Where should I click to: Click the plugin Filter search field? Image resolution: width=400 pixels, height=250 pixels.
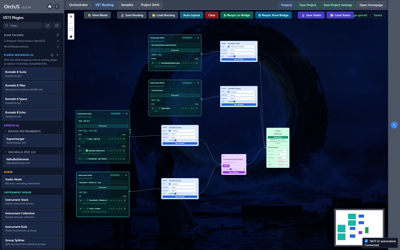pos(23,26)
